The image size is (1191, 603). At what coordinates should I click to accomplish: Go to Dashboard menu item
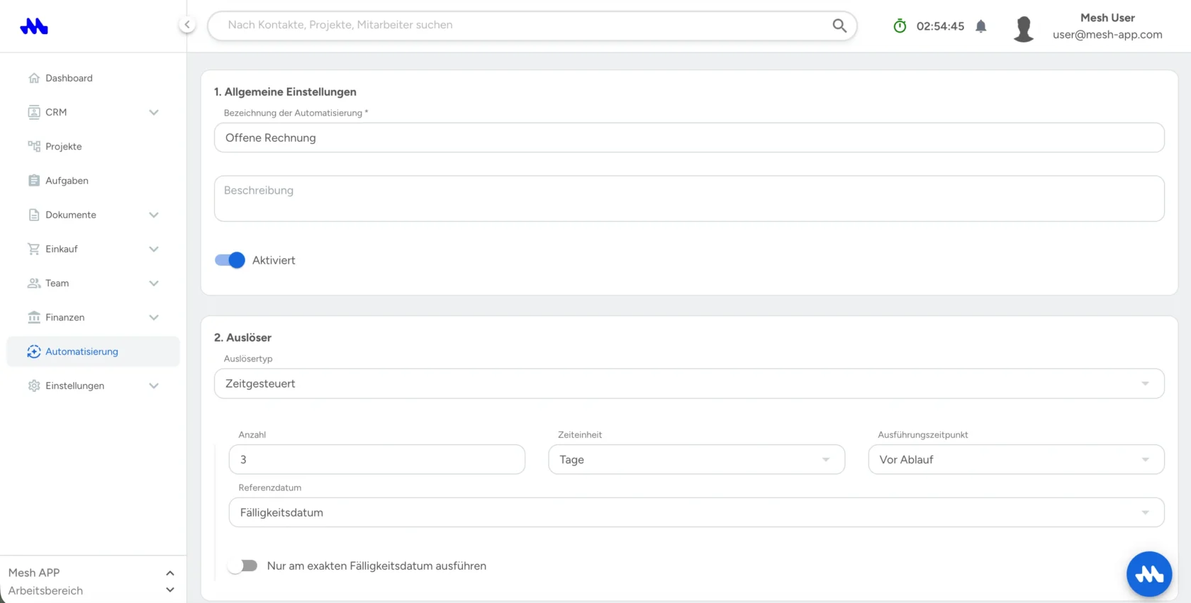(x=93, y=78)
